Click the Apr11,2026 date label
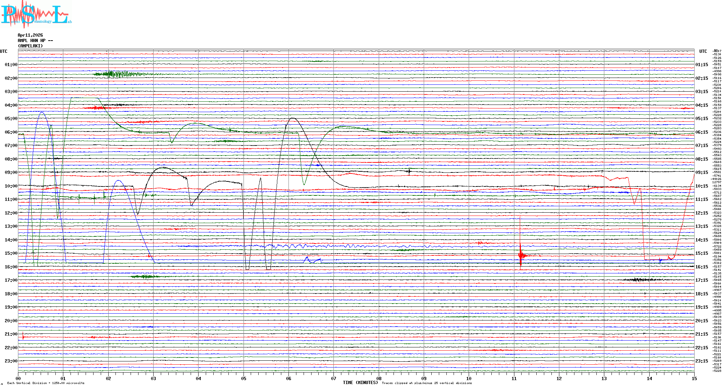This screenshot has width=723, height=388. pos(30,35)
